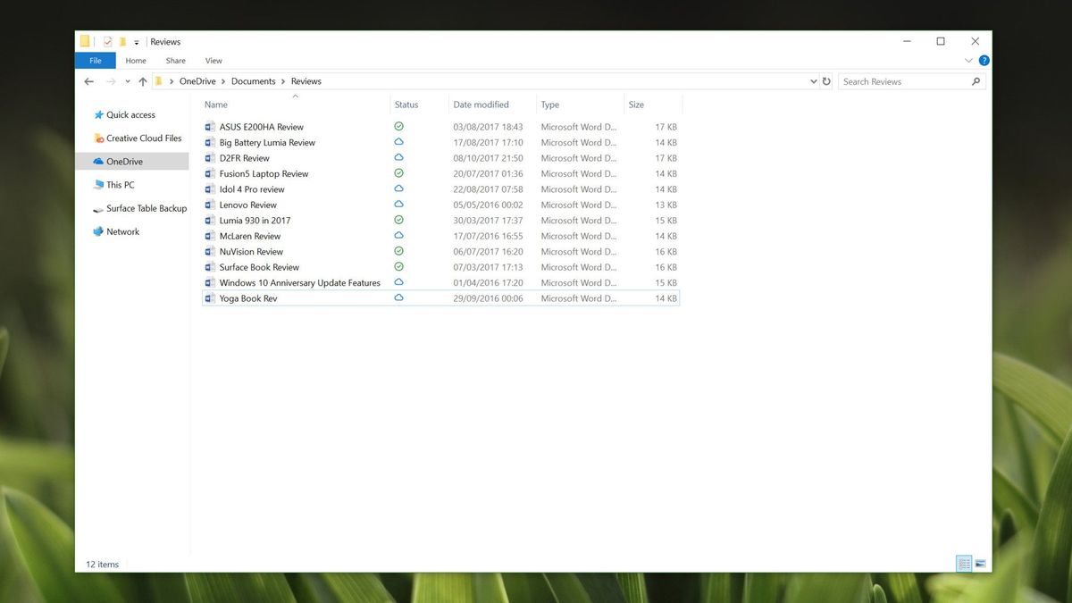Image resolution: width=1072 pixels, height=603 pixels.
Task: Navigate up one level to Documents
Action: [x=143, y=80]
